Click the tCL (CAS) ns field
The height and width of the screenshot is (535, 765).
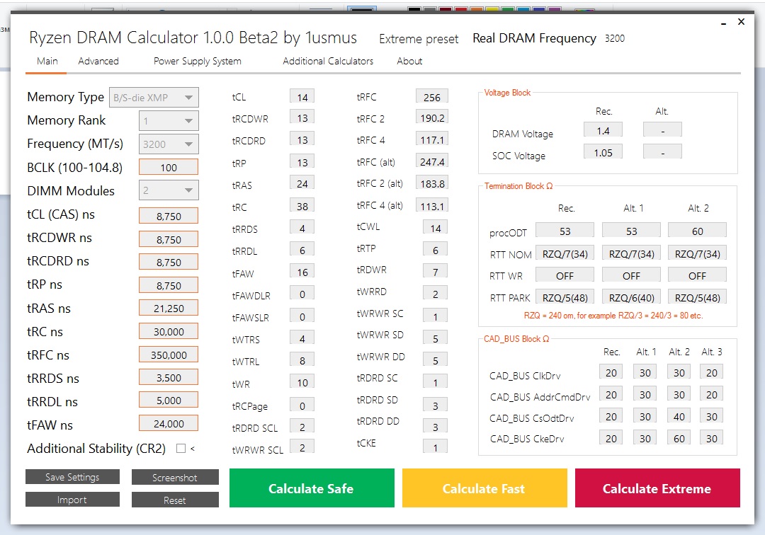tap(169, 216)
